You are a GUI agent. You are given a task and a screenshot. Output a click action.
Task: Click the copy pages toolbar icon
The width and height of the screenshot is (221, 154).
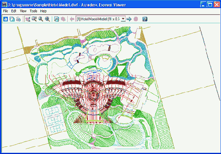click(12, 19)
